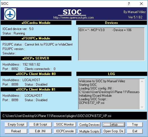
Task: Click the 'Starting SIOC' log line
Action: [x=88, y=85]
